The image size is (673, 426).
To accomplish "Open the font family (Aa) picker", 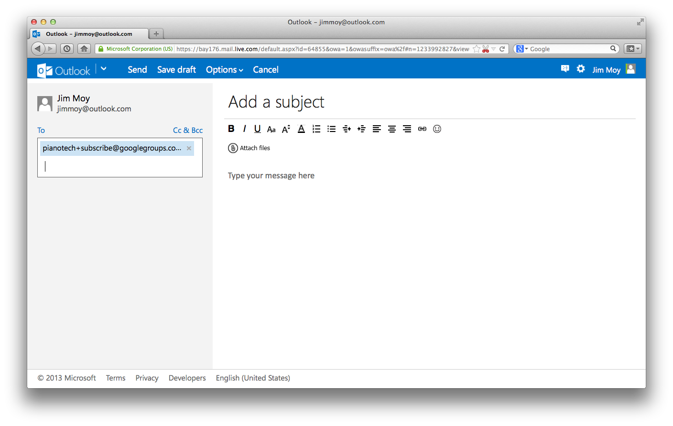I will coord(271,129).
